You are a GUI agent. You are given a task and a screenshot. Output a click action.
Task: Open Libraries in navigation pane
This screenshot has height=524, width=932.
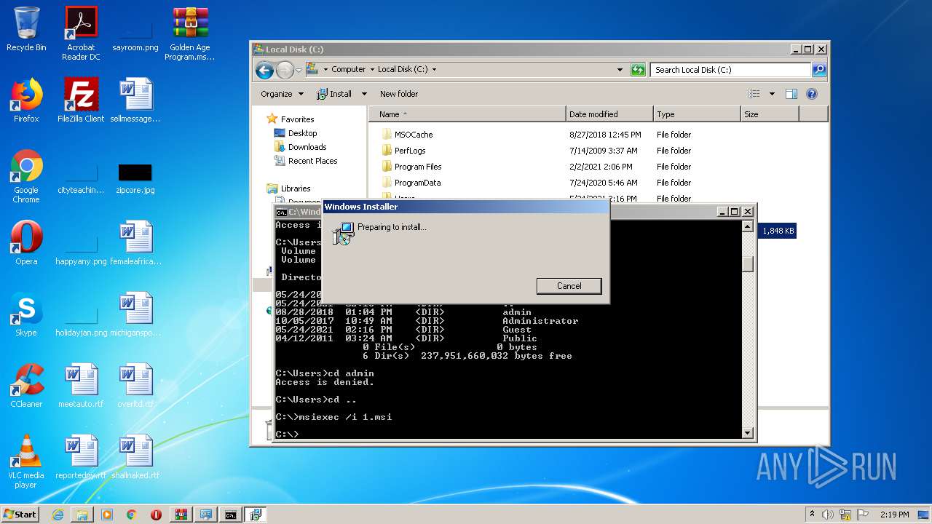coord(296,188)
